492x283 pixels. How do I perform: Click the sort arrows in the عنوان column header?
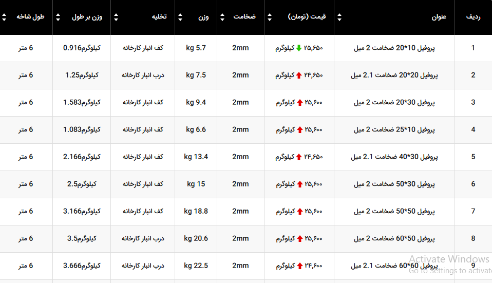[x=339, y=17]
